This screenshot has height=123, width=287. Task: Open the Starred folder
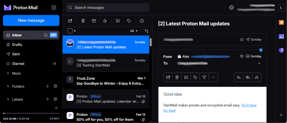pyautogui.click(x=31, y=64)
